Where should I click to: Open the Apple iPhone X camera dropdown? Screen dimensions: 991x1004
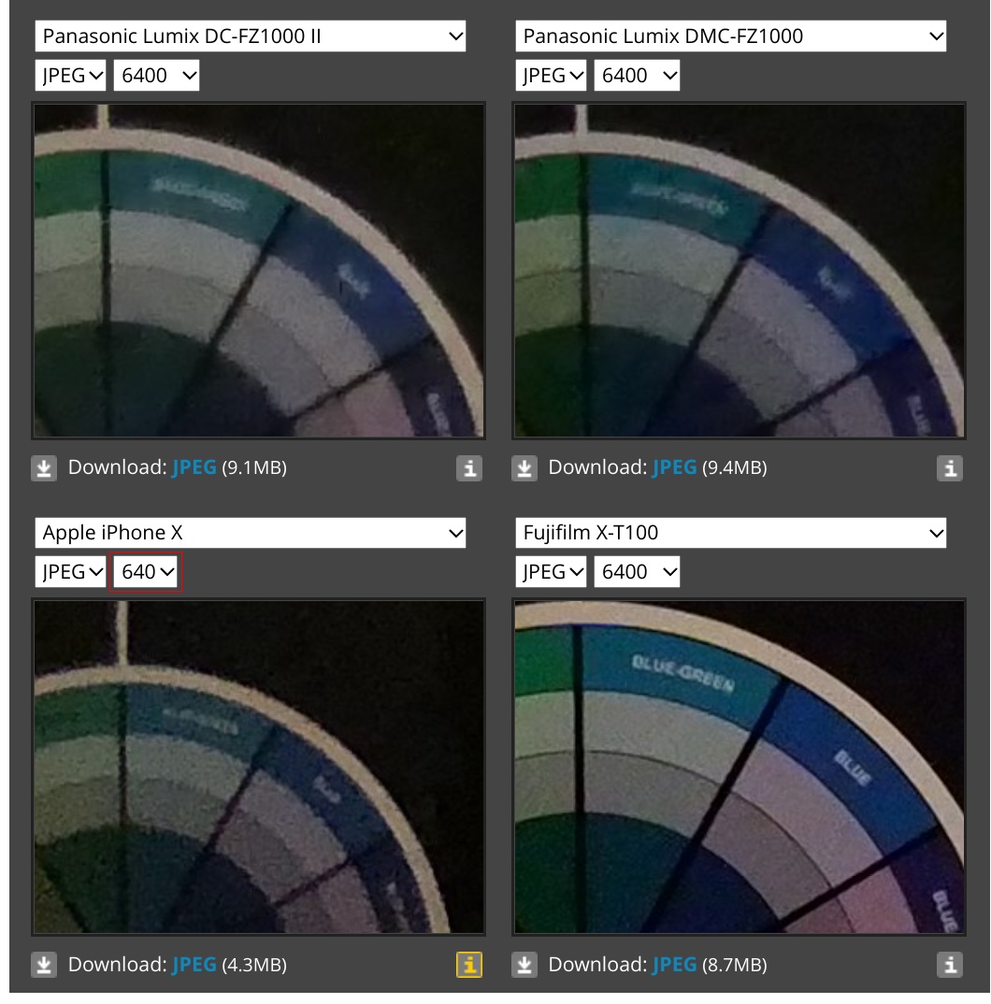251,533
